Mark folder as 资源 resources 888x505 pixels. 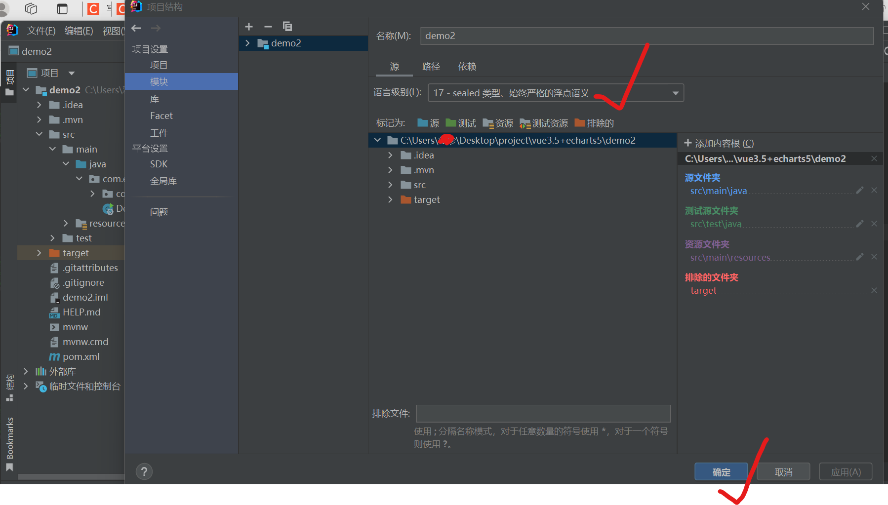coord(497,123)
